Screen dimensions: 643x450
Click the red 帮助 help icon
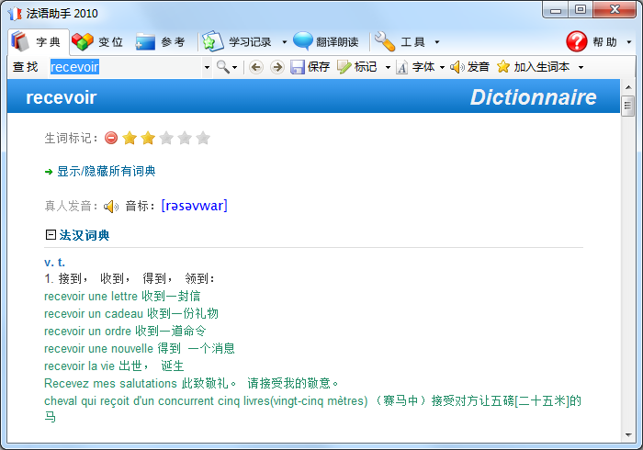pyautogui.click(x=577, y=41)
